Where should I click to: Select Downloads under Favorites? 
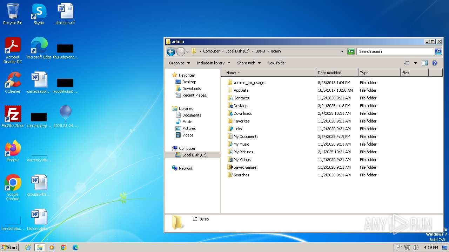pyautogui.click(x=192, y=89)
